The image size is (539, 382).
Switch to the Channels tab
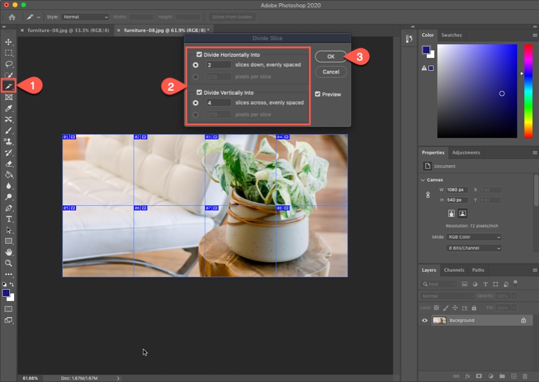[454, 269]
